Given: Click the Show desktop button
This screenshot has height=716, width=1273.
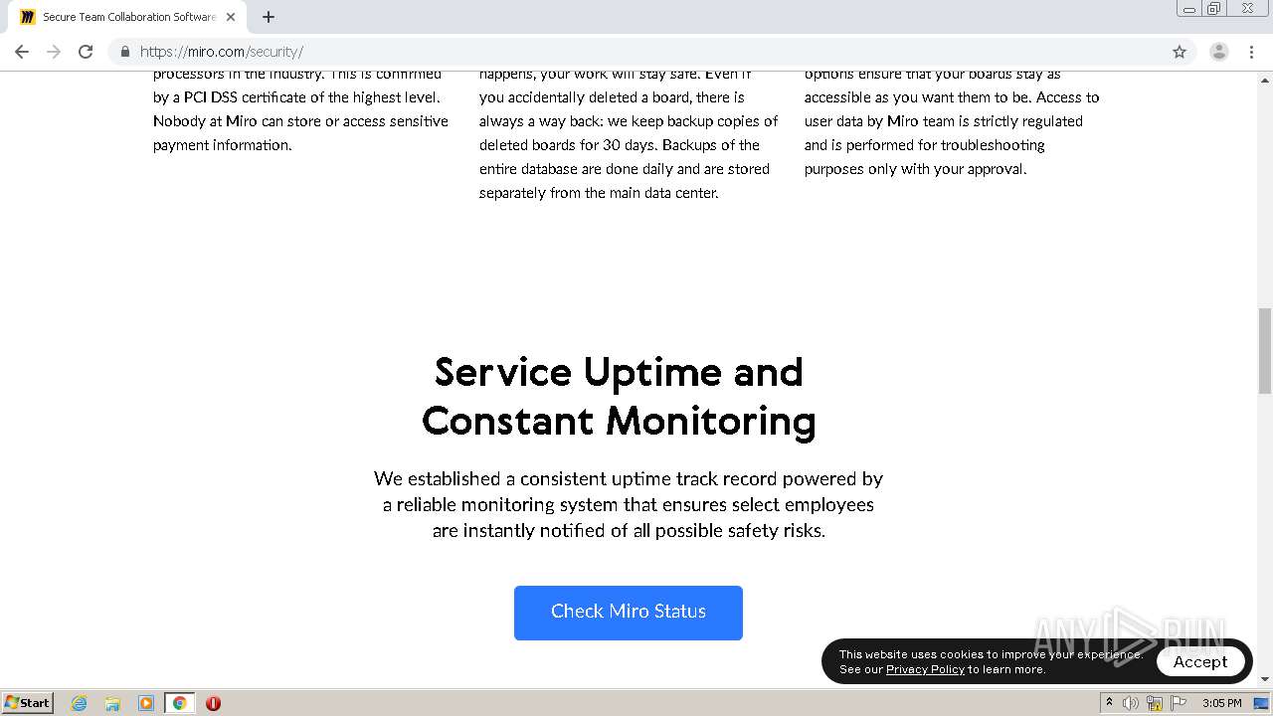Looking at the screenshot, I should tap(1262, 703).
